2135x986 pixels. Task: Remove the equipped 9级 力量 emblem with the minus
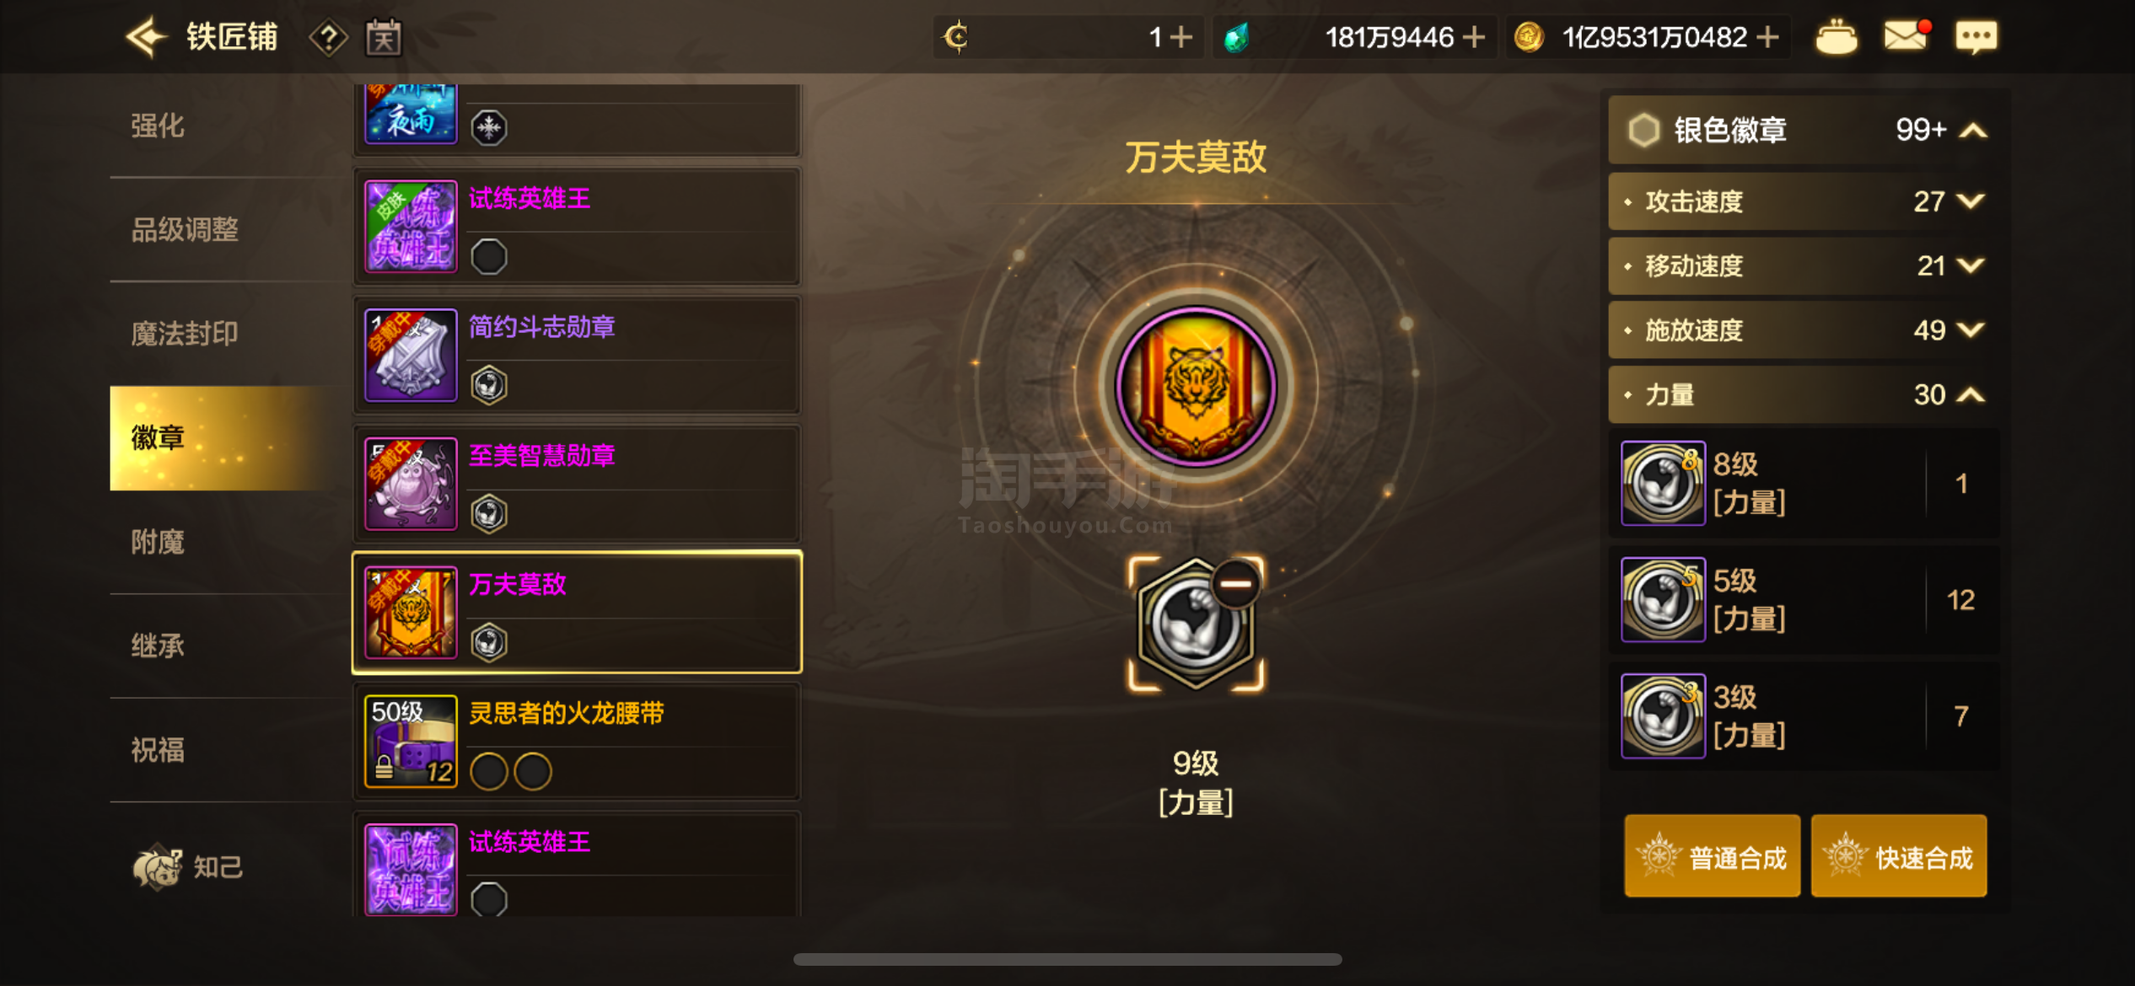tap(1235, 584)
